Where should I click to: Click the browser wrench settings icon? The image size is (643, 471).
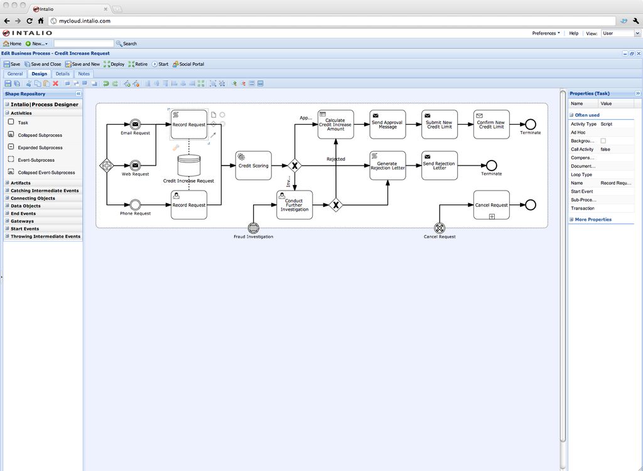pos(635,21)
